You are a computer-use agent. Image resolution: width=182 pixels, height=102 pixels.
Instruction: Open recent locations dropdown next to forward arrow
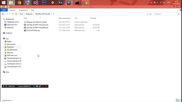point(10,14)
